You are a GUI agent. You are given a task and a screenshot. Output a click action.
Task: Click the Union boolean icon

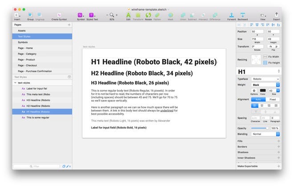tap(183, 15)
